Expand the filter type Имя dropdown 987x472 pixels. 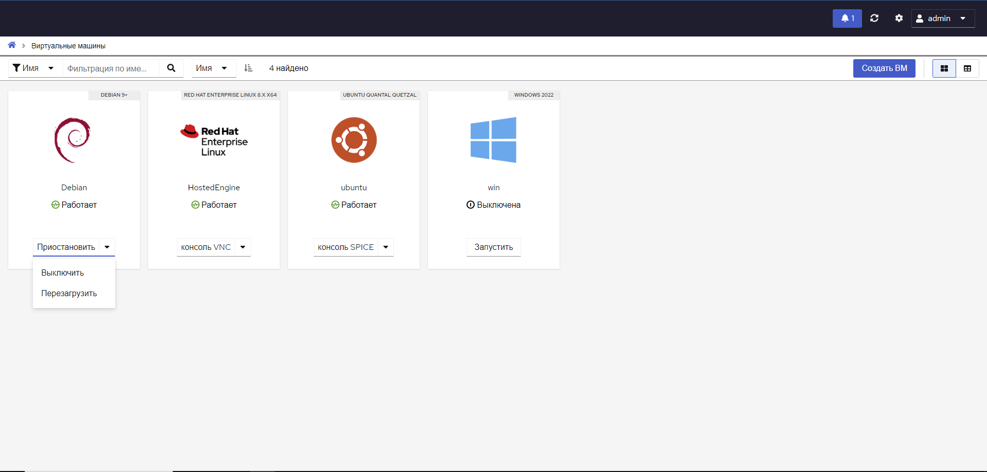pyautogui.click(x=33, y=68)
